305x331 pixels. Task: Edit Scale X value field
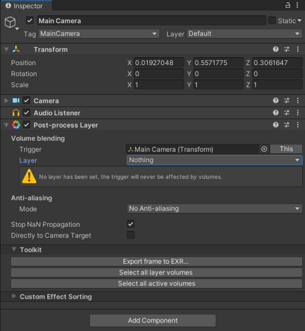[x=159, y=85]
